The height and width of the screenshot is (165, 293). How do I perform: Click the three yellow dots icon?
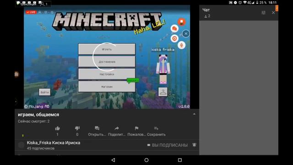pyautogui.click(x=23, y=136)
